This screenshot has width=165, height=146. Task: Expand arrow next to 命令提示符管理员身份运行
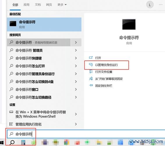pos(76,74)
